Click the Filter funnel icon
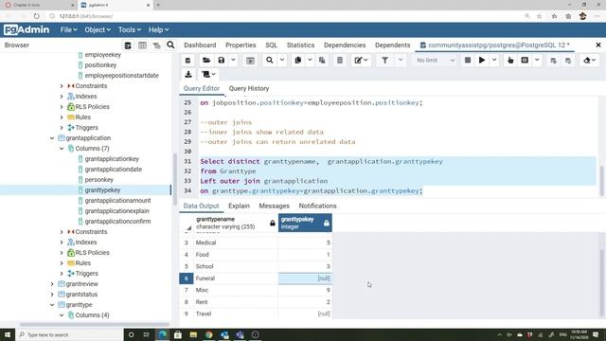Image resolution: width=606 pixels, height=341 pixels. pyautogui.click(x=385, y=61)
